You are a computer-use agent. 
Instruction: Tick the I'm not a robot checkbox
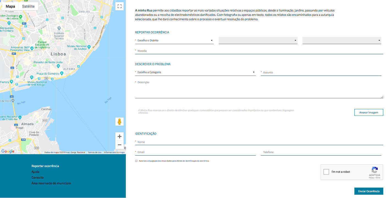point(326,172)
